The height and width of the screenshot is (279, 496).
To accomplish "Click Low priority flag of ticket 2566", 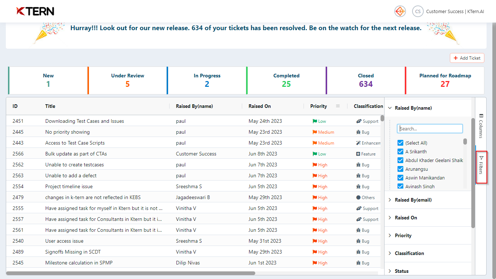I will [x=315, y=154].
